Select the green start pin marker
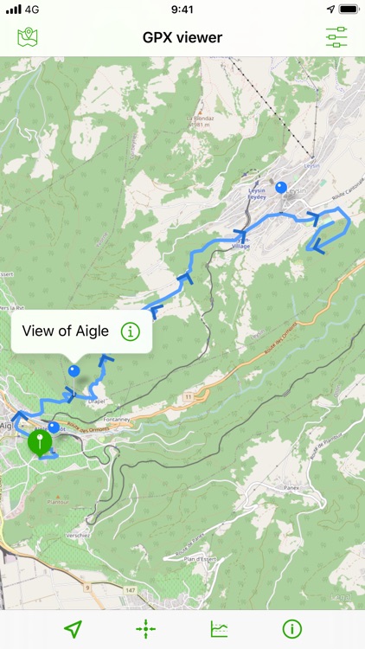The width and height of the screenshot is (365, 649). (x=40, y=443)
